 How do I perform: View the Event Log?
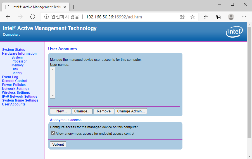coord(10,77)
